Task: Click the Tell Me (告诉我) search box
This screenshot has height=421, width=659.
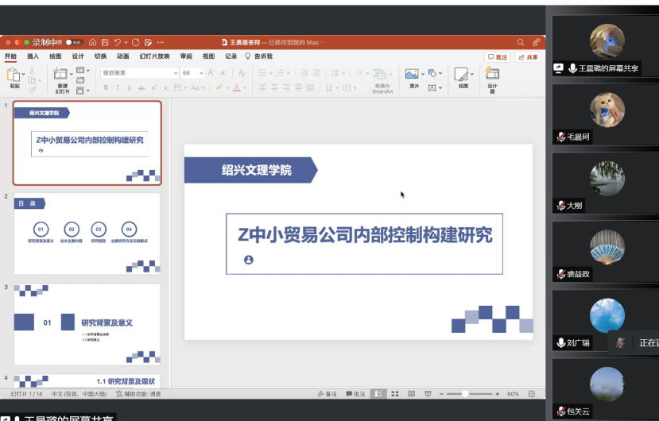Action: tap(259, 56)
